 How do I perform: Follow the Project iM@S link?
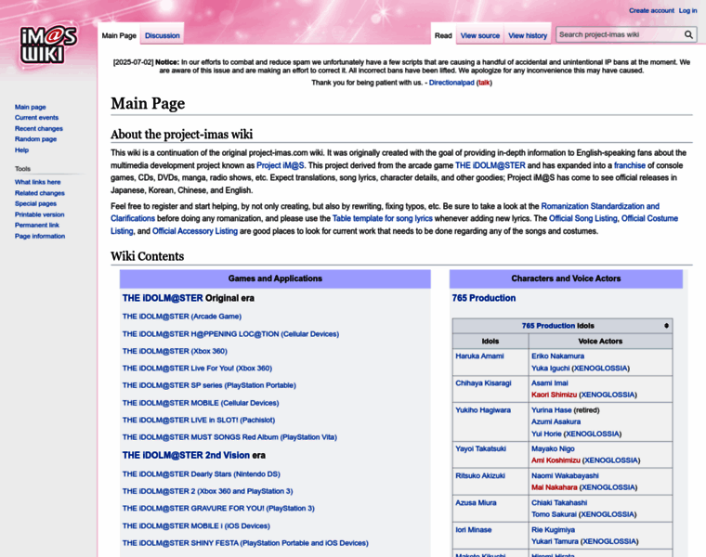click(x=280, y=165)
